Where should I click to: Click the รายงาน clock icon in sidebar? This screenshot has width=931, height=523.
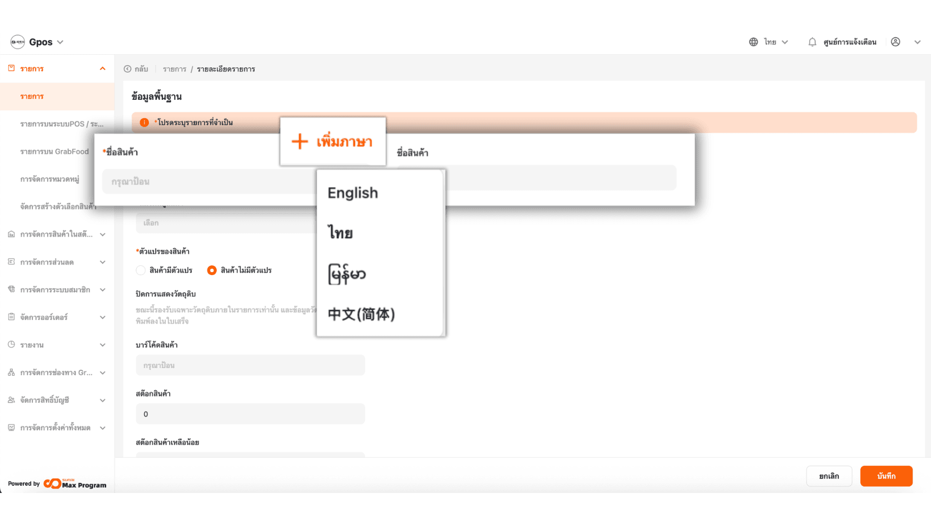pos(11,344)
